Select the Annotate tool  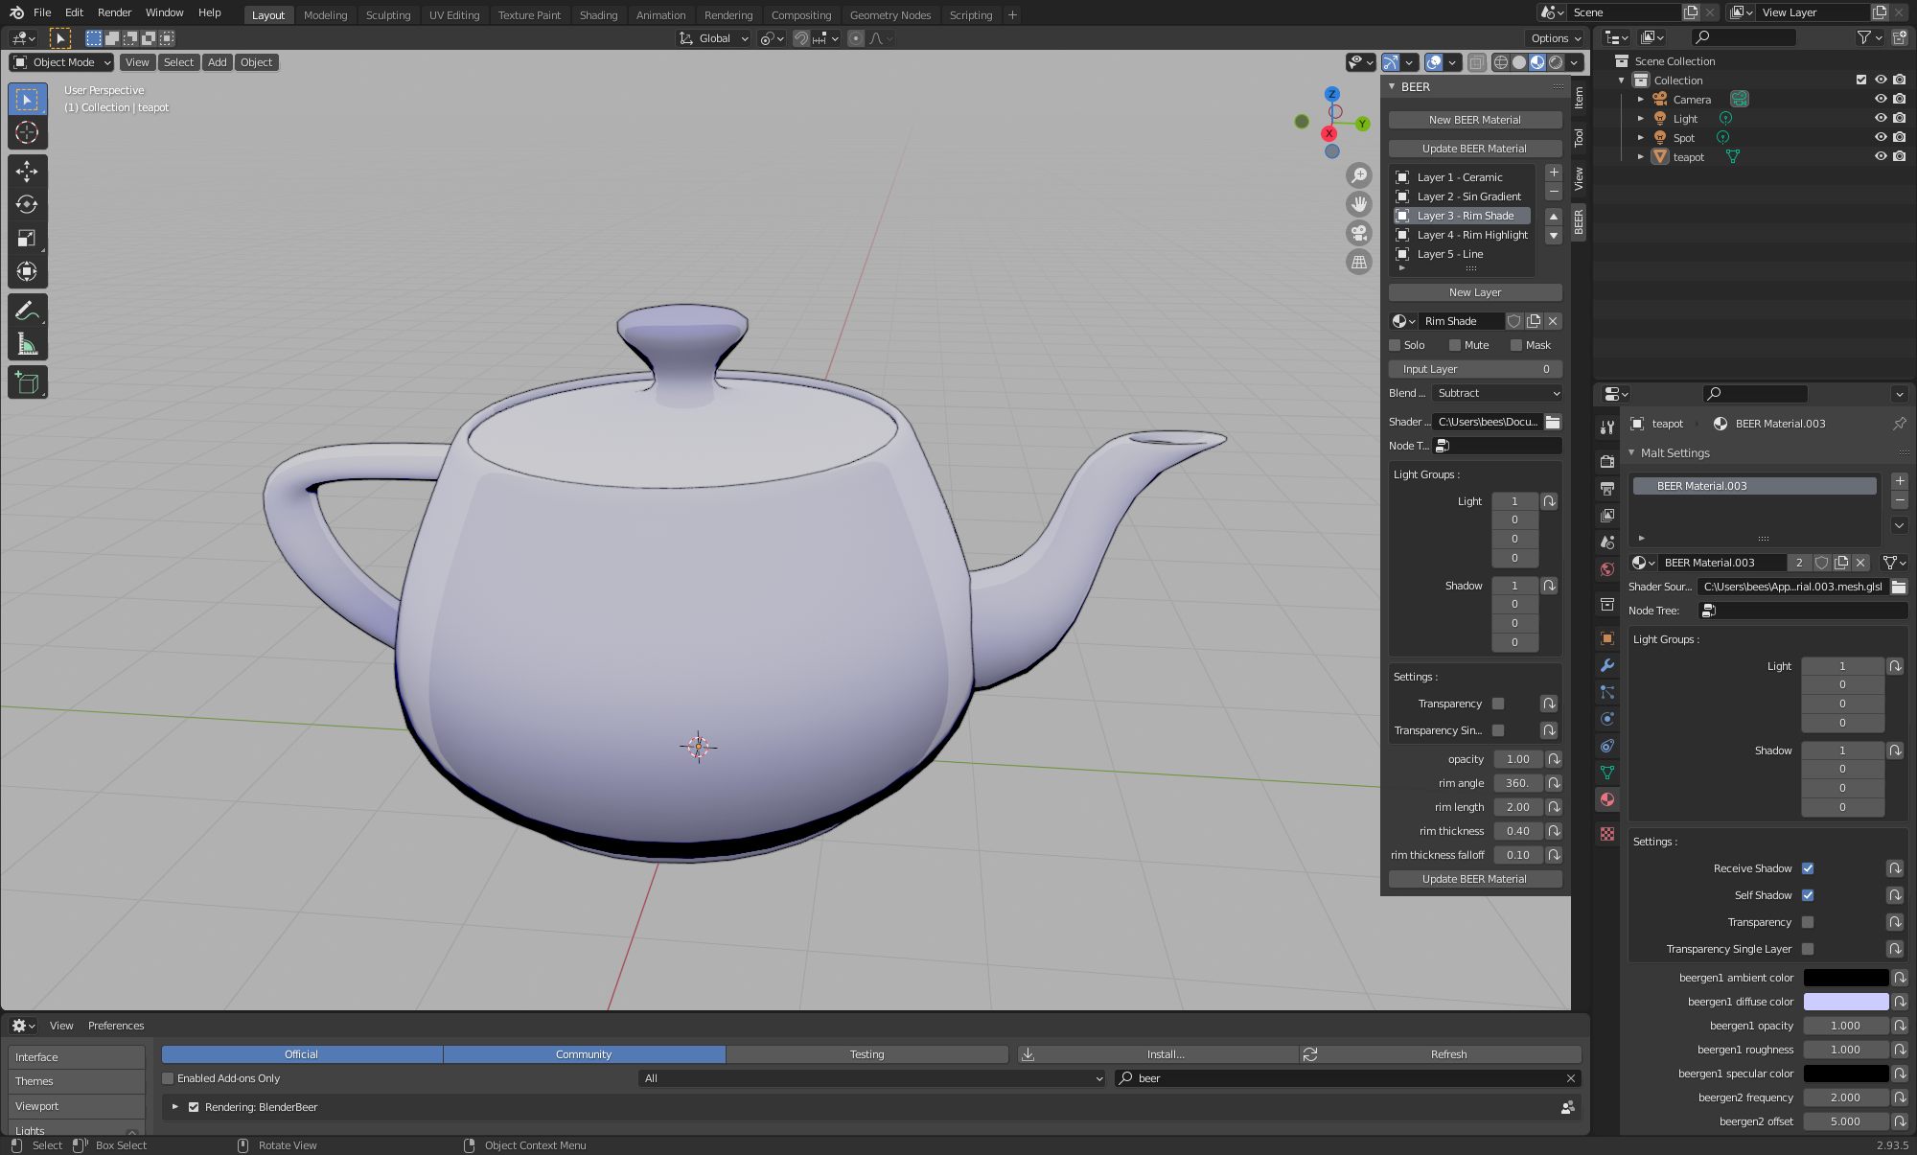click(27, 309)
